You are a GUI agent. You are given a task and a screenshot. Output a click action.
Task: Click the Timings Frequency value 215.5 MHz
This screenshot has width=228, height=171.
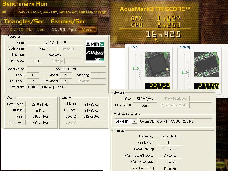point(170,136)
